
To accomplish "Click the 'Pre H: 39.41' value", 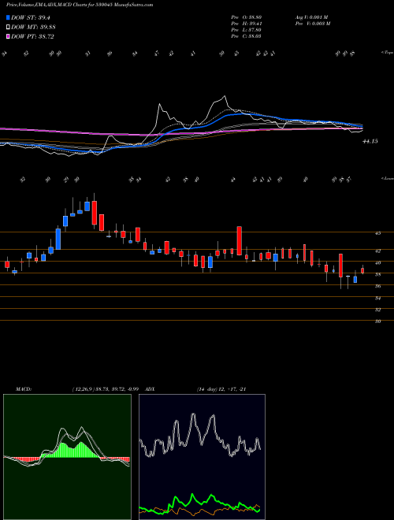I will 246,24.
